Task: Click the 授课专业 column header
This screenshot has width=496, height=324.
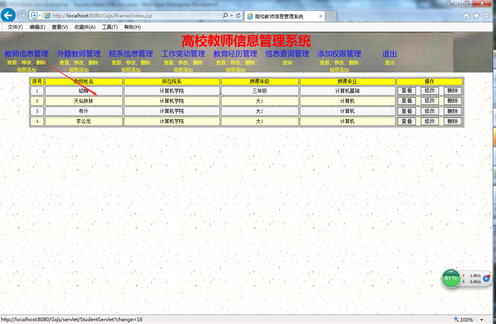Action: point(348,81)
